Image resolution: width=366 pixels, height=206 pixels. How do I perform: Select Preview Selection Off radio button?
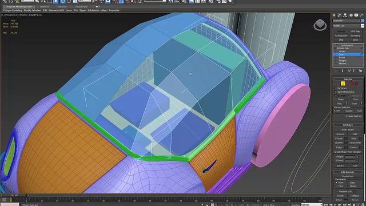click(335, 110)
